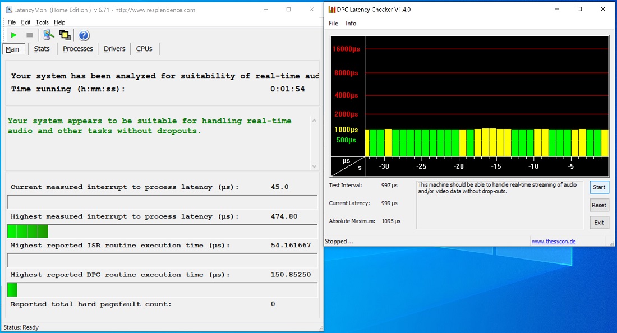Open the options icon in LatencyMon toolbar

[49, 35]
